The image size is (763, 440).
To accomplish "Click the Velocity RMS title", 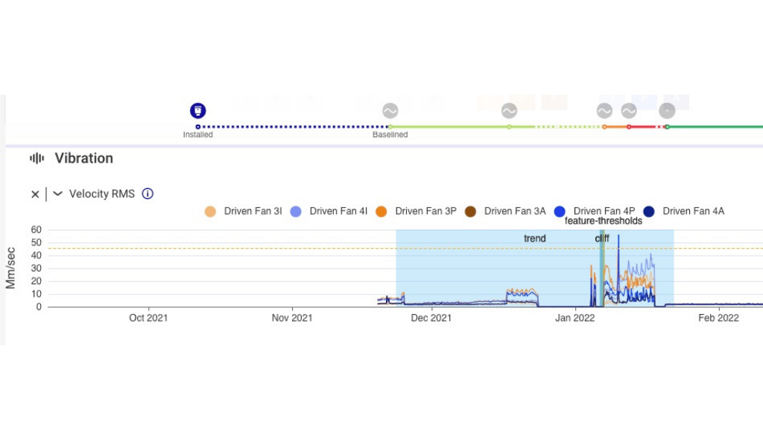I will click(101, 193).
